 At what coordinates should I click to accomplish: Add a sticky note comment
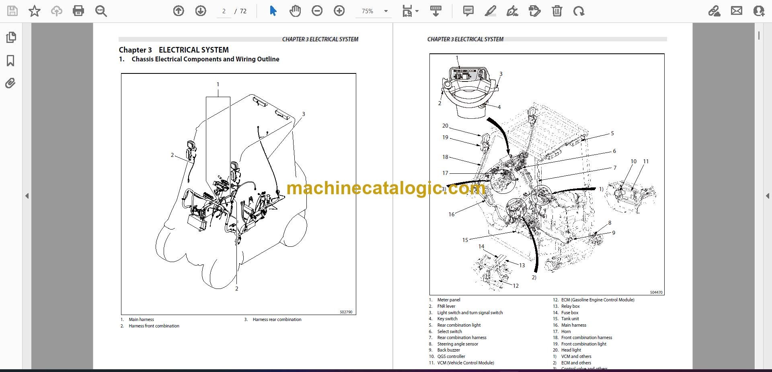(x=468, y=11)
